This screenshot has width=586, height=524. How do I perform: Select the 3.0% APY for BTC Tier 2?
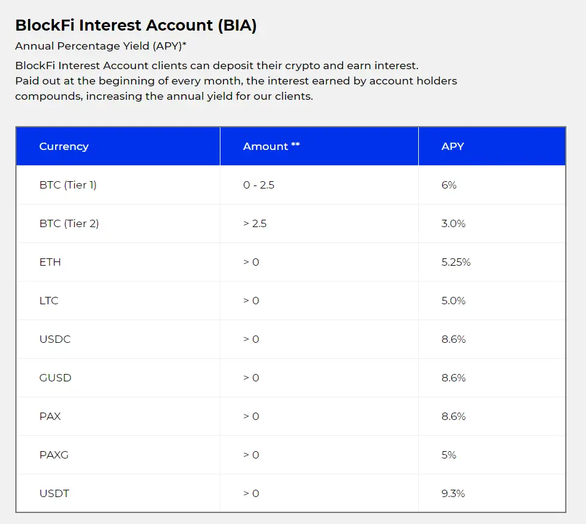(x=453, y=223)
